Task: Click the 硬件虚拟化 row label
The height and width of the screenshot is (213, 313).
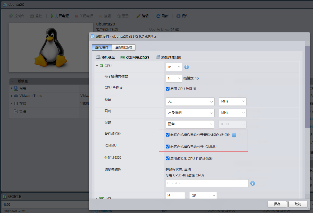Action: tap(113, 134)
